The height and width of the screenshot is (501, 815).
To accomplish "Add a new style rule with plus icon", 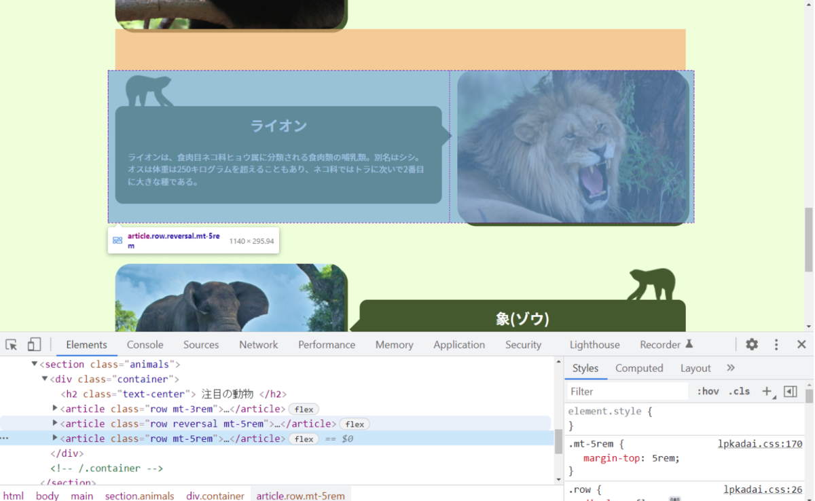I will point(767,391).
